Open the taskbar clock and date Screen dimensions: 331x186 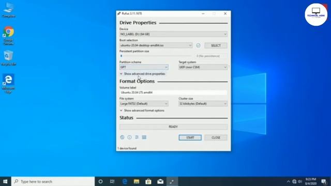click(311, 181)
